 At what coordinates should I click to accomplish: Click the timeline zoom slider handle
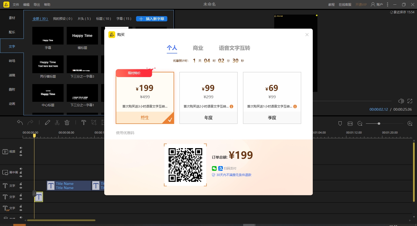point(379,123)
